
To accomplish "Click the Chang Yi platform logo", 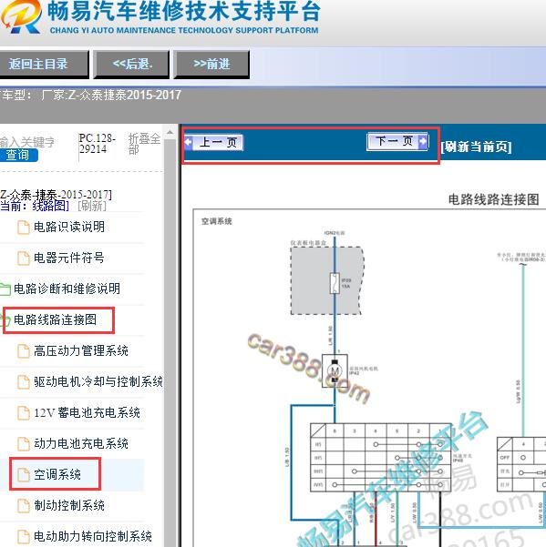I will pos(21,16).
